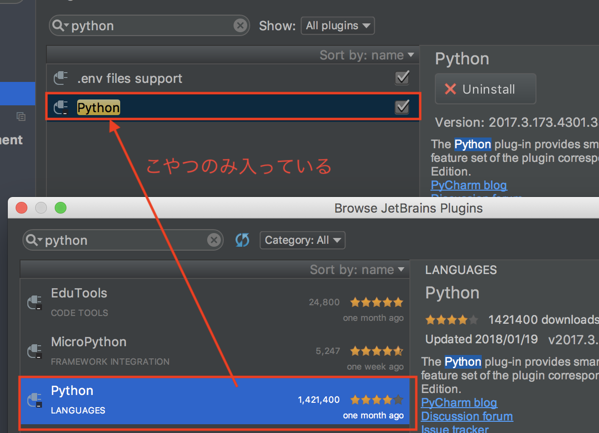Clear the upper python search field
This screenshot has width=599, height=433.
pyautogui.click(x=239, y=25)
